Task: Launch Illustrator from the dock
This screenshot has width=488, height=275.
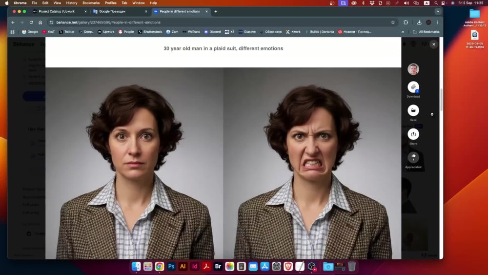Action: point(183,267)
